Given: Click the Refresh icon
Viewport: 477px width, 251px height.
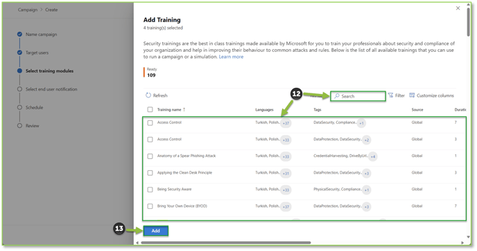Looking at the screenshot, I should (148, 95).
